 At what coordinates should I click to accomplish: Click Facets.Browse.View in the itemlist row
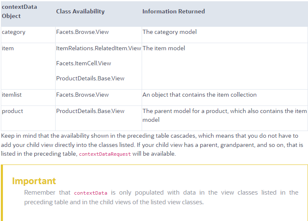point(82,95)
